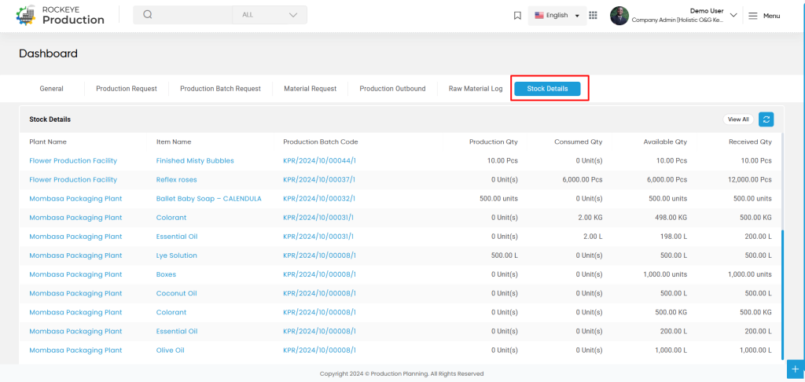The image size is (805, 382).
Task: Open the Production Request tab
Action: click(x=127, y=88)
